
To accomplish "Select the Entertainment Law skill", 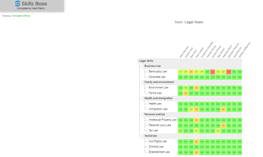I will coord(159,152).
